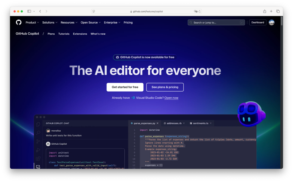The image size is (293, 182).
Task: Open a new tab with plus icon
Action: (x=271, y=11)
